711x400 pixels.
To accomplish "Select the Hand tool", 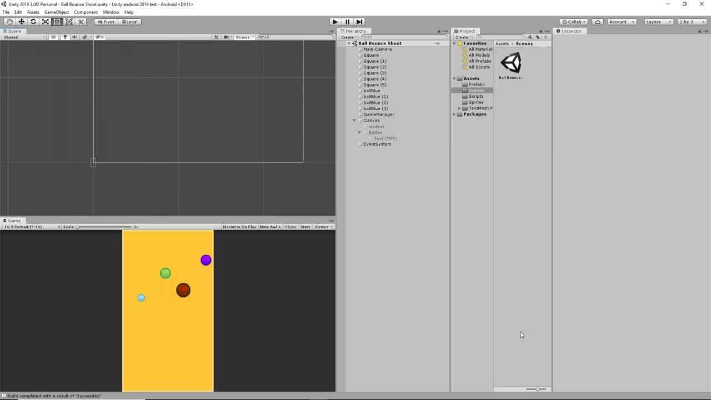I will (9, 22).
